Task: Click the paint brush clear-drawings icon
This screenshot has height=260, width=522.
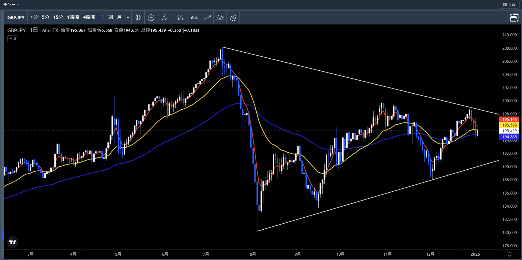Action: pyautogui.click(x=233, y=18)
